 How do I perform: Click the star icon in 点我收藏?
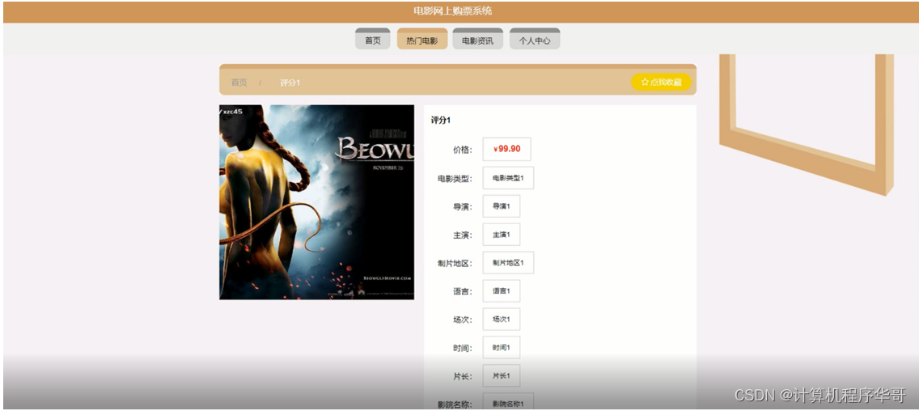[x=645, y=82]
